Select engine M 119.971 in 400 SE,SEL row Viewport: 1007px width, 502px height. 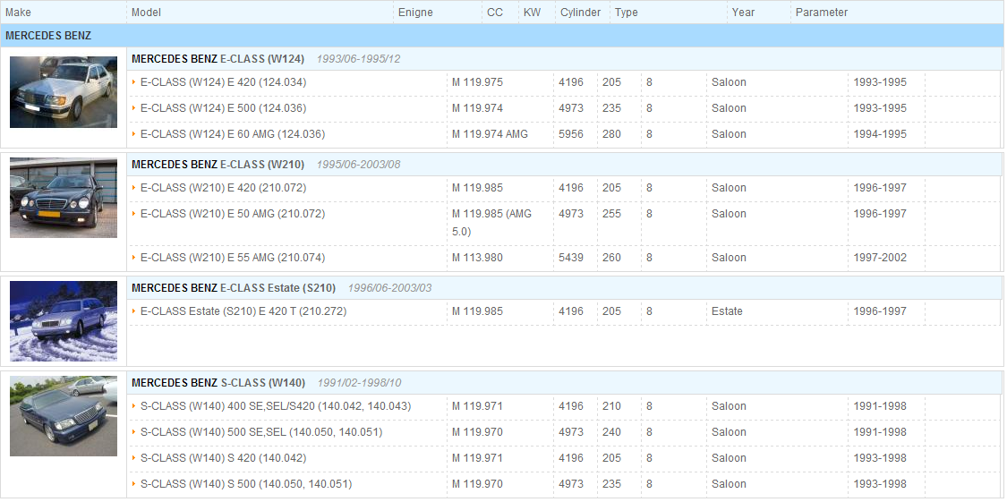point(477,406)
